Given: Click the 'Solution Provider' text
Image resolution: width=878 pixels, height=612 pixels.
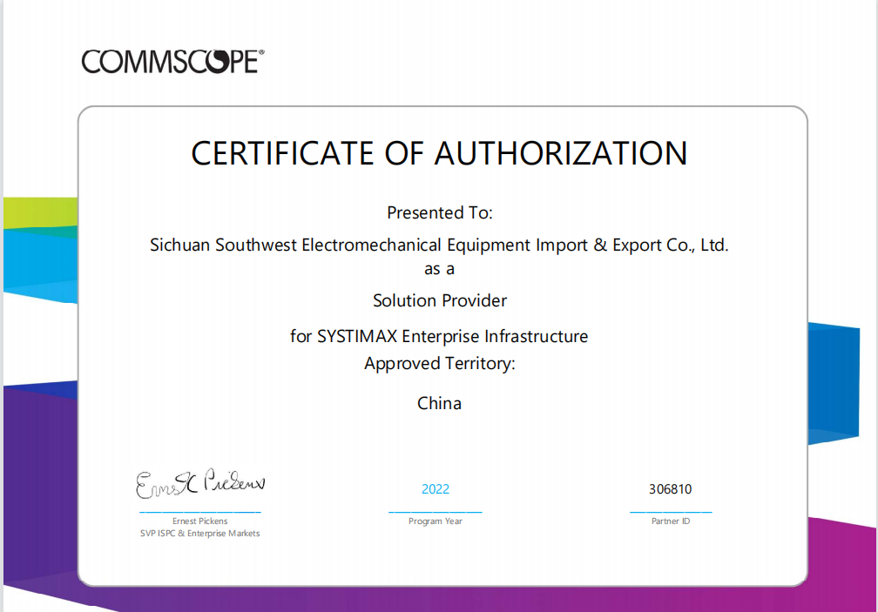Looking at the screenshot, I should (x=440, y=300).
